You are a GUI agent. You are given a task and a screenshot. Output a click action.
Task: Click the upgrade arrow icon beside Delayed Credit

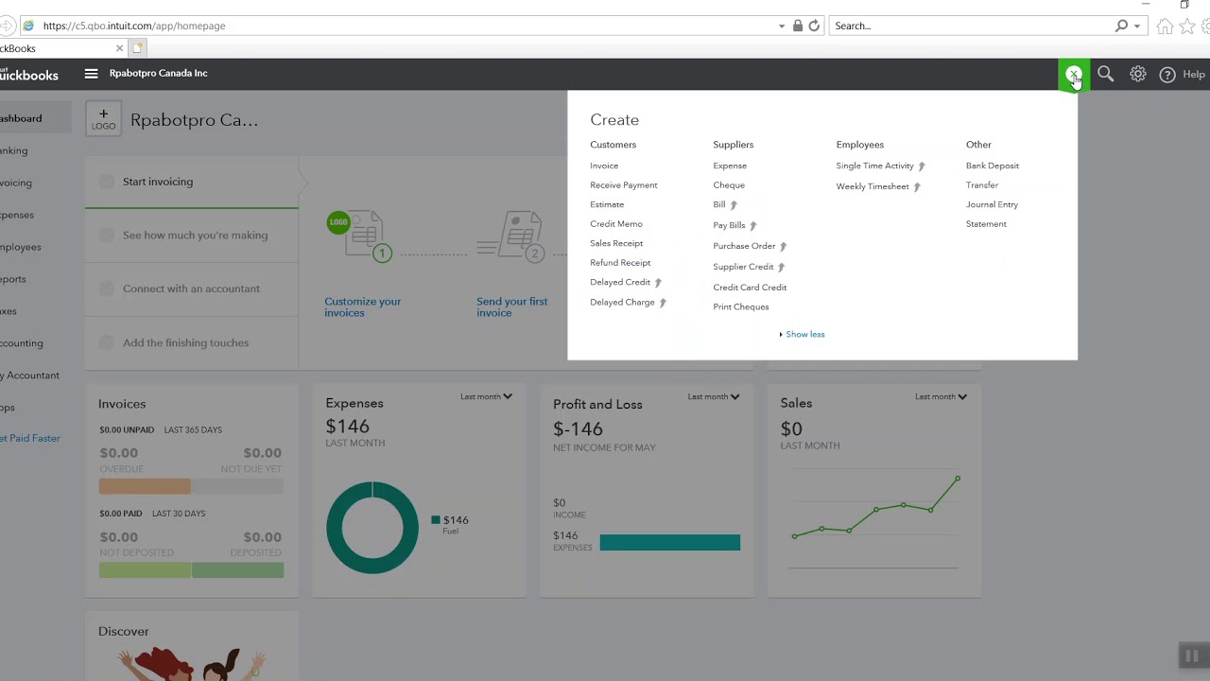(x=658, y=283)
